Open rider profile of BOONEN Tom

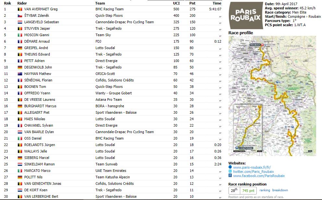point(35,87)
